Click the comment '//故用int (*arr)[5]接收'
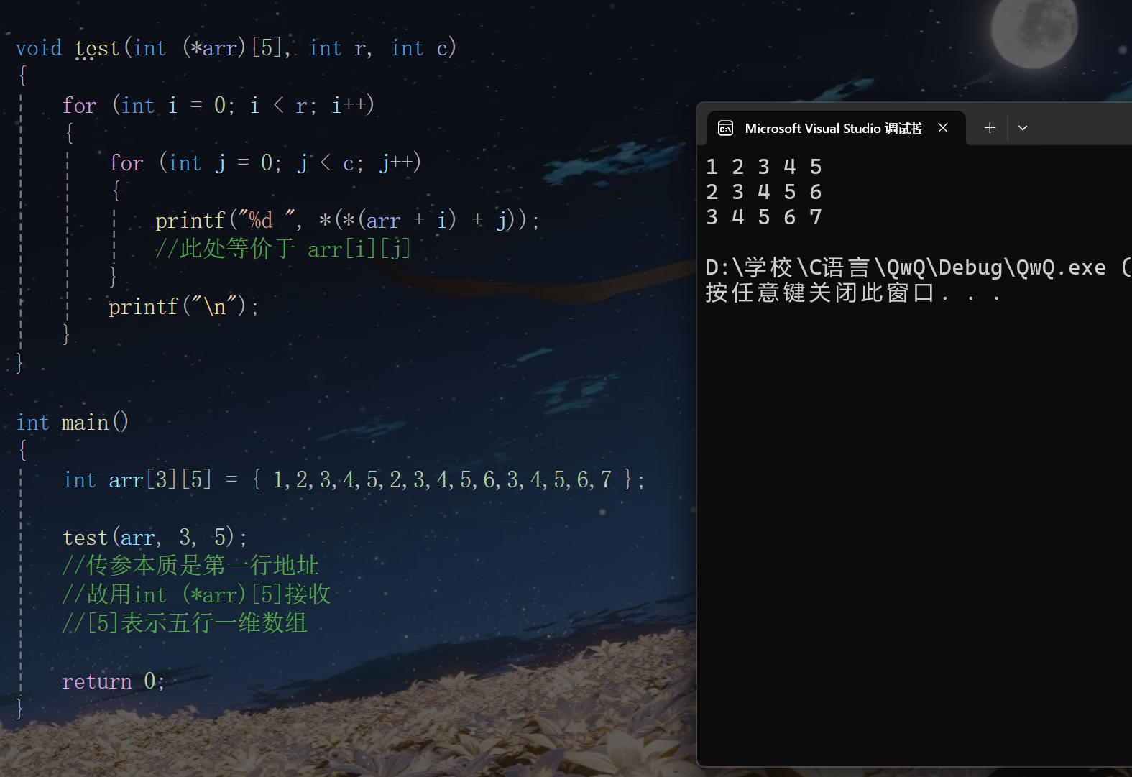Image resolution: width=1132 pixels, height=777 pixels. pyautogui.click(x=196, y=594)
